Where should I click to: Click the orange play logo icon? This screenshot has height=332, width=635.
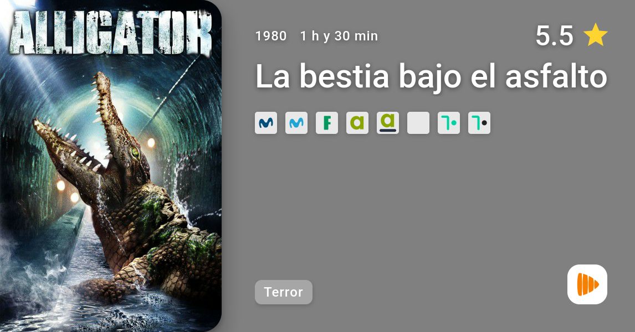587,284
